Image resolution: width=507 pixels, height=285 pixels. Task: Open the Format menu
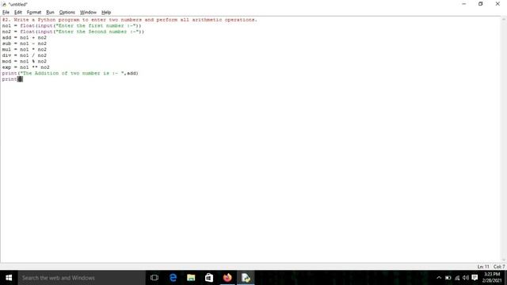point(34,13)
